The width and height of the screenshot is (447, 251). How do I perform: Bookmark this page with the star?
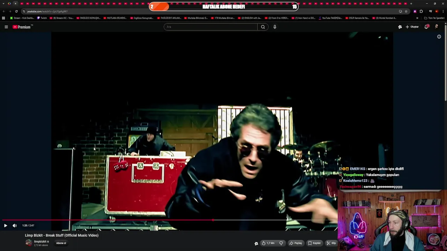[406, 12]
